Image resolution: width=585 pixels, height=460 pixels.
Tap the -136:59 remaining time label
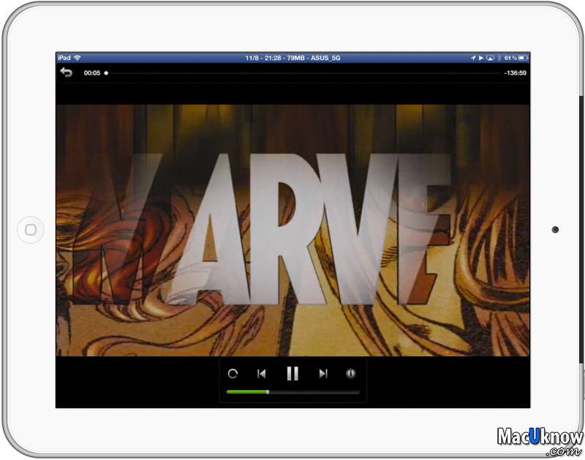point(515,73)
